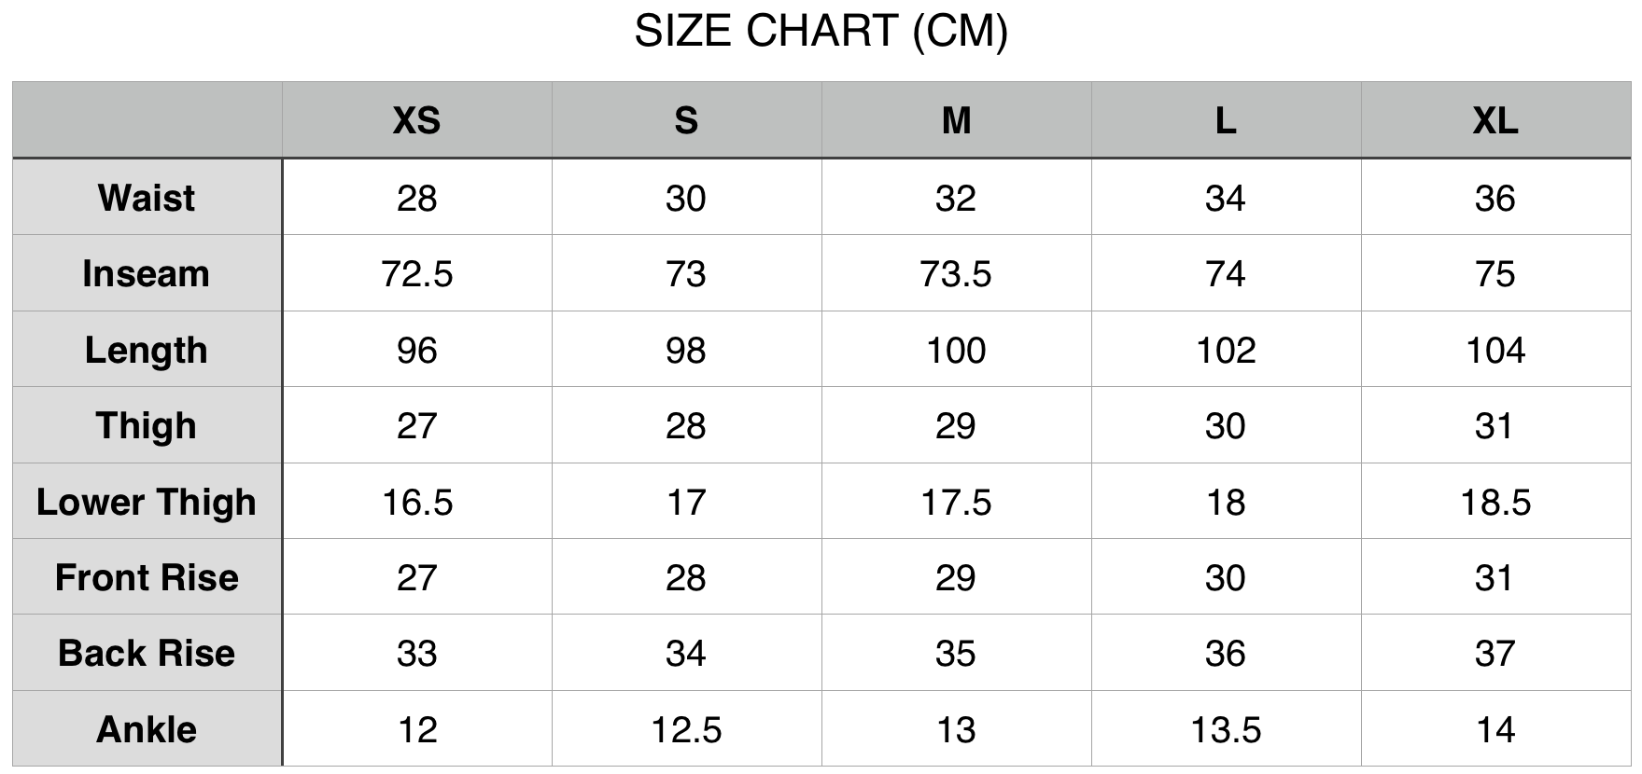Click the Back Rise XL cell 37
This screenshot has width=1642, height=774.
click(1495, 654)
